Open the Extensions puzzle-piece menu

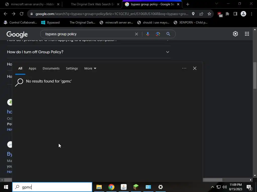click(x=227, y=14)
